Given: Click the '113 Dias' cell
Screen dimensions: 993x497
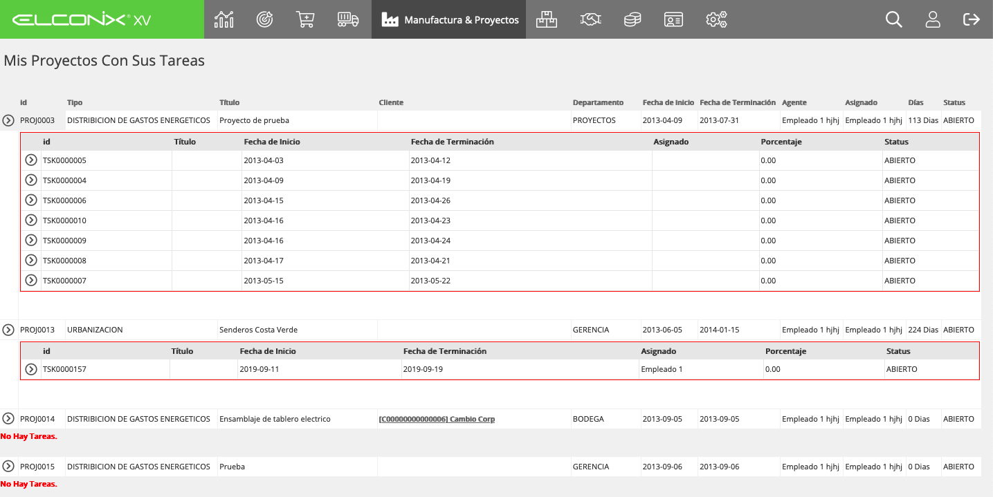Looking at the screenshot, I should (923, 120).
